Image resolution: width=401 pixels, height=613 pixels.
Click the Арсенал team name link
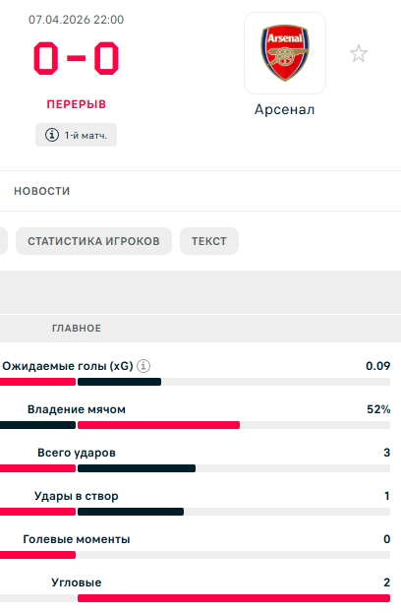(285, 109)
